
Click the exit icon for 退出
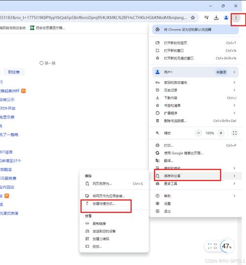[157, 211]
